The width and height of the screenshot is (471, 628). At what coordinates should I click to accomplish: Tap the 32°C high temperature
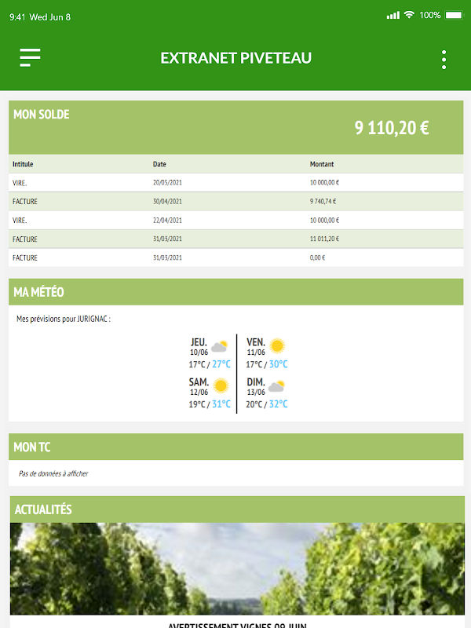coord(279,403)
